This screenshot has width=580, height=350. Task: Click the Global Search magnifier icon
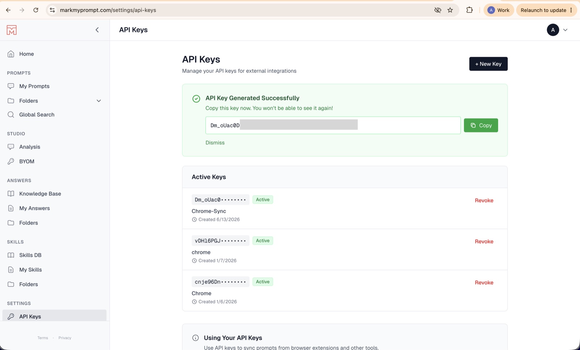coord(11,115)
